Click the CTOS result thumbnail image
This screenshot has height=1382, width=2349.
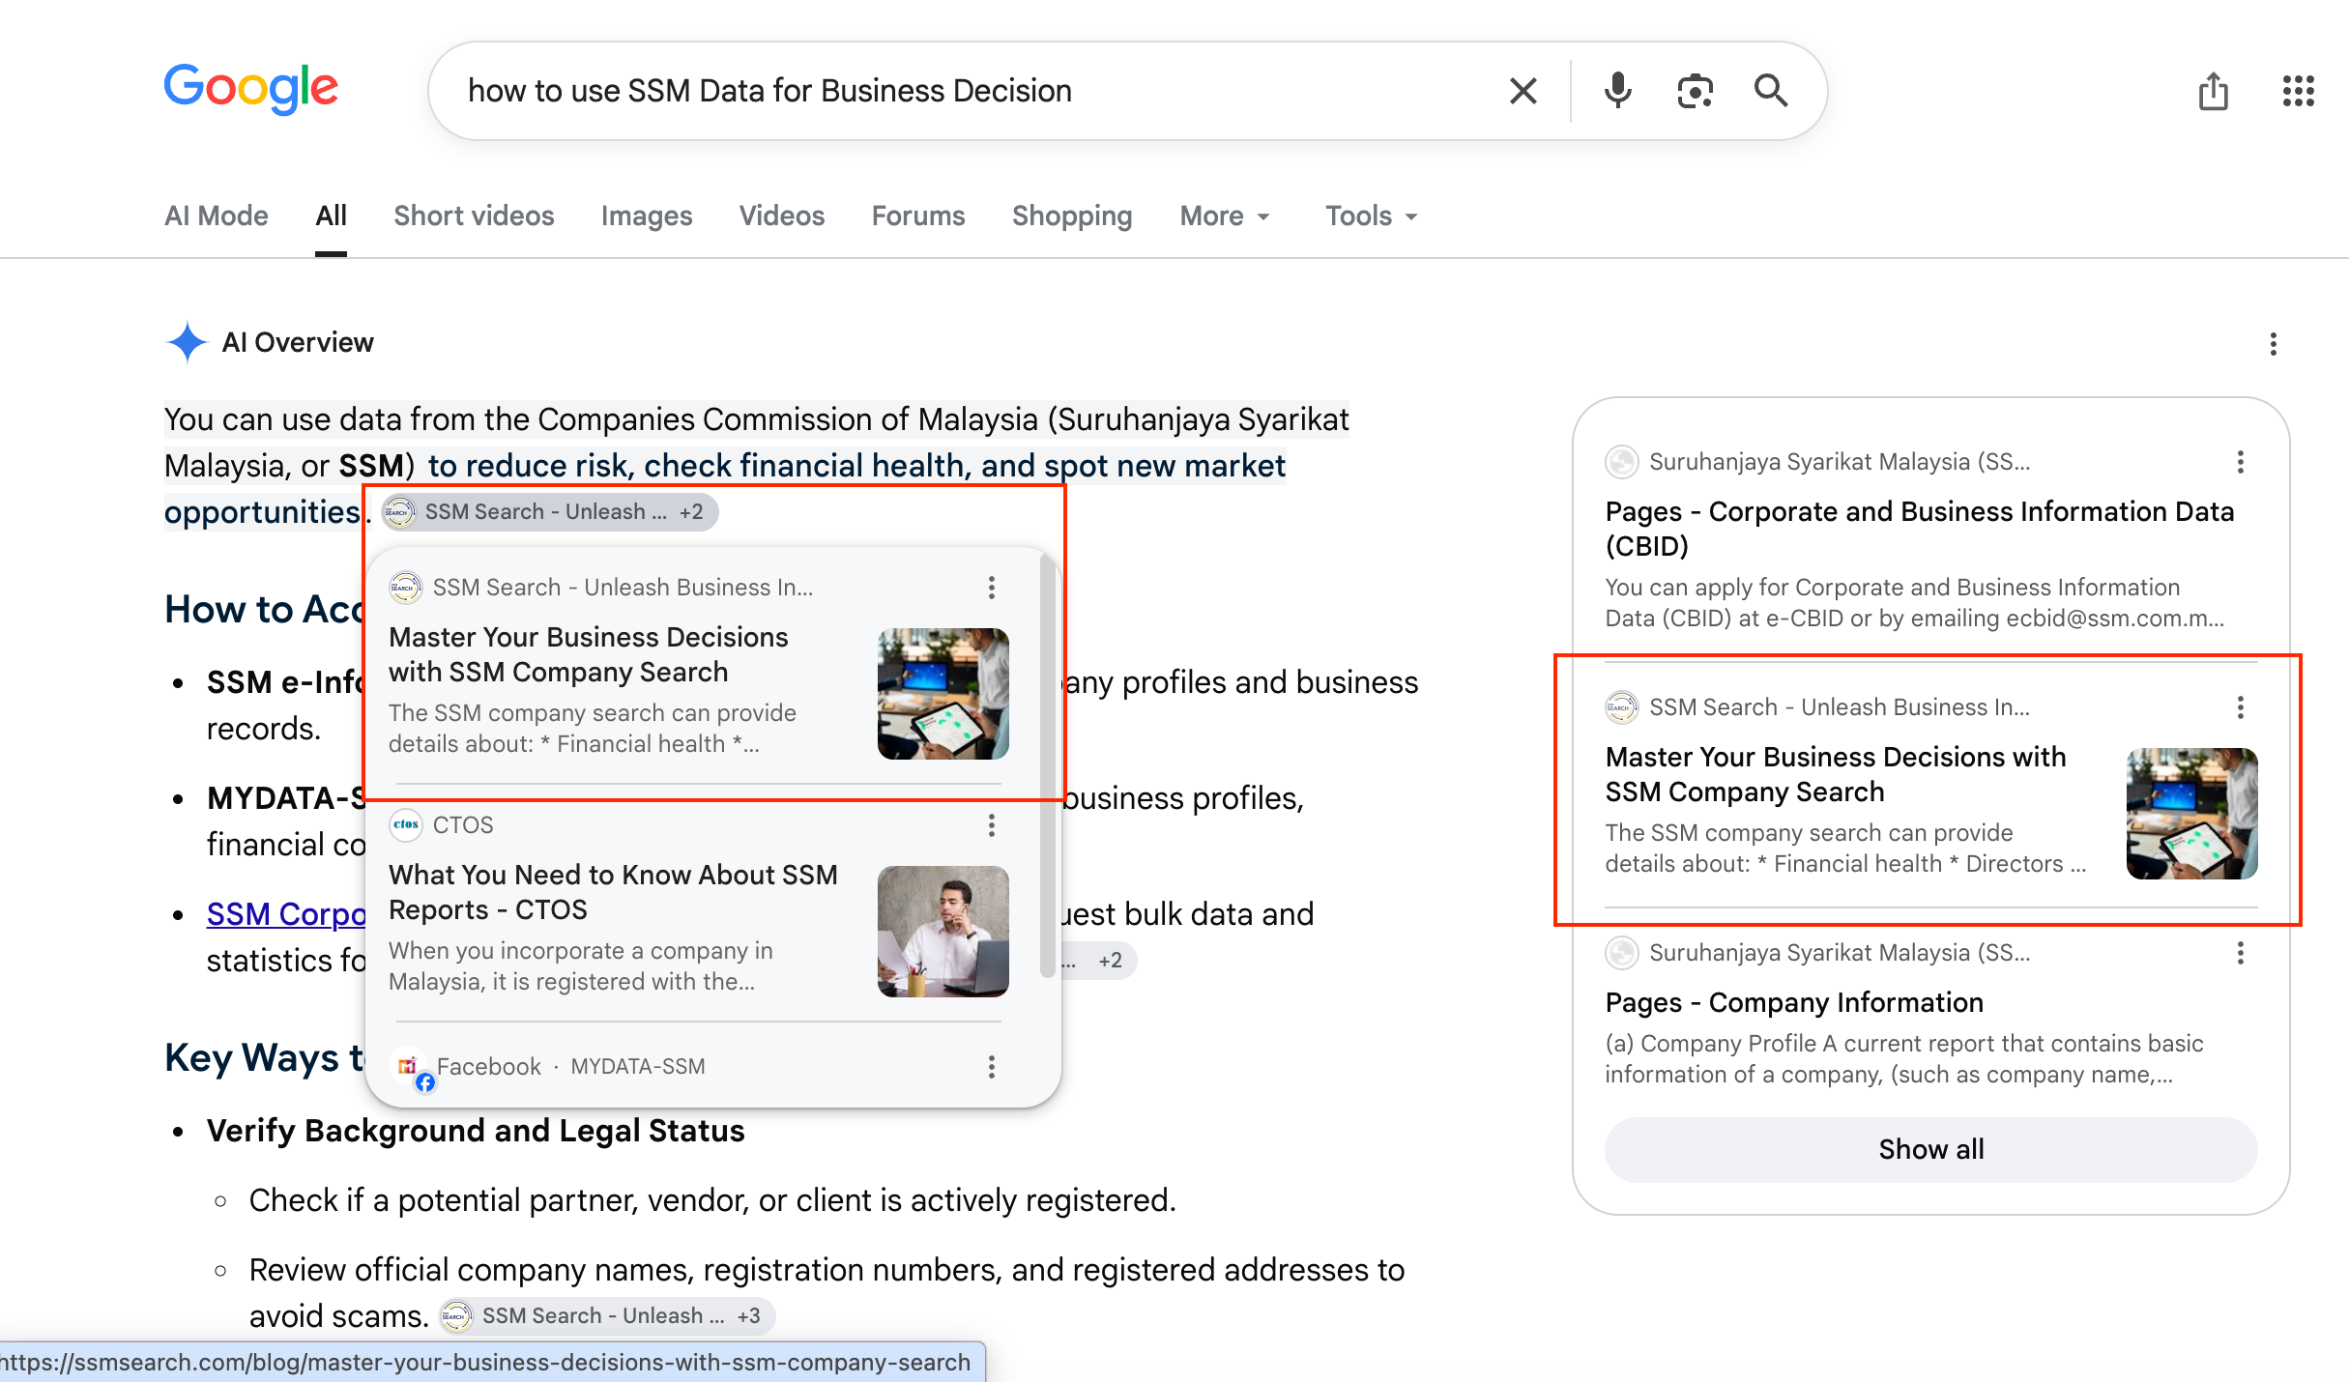click(942, 932)
